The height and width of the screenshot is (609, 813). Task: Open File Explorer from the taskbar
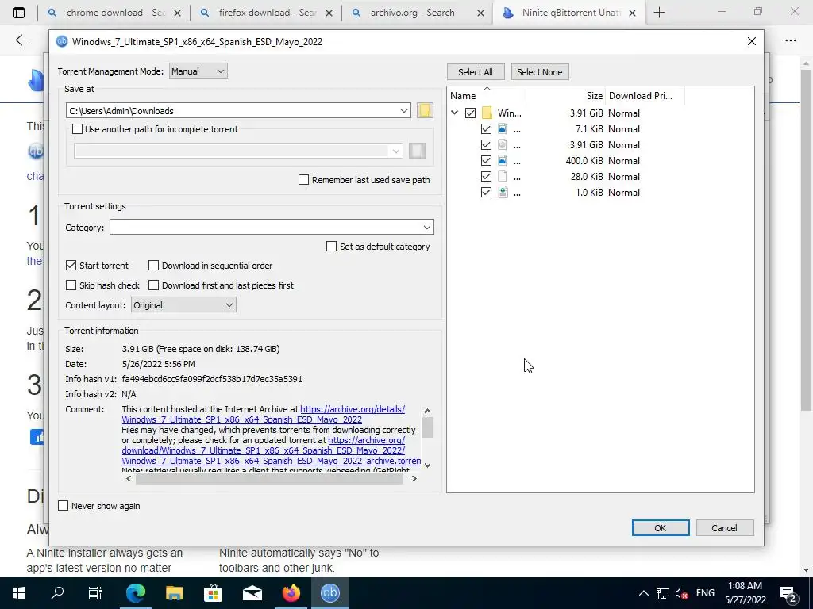click(174, 593)
